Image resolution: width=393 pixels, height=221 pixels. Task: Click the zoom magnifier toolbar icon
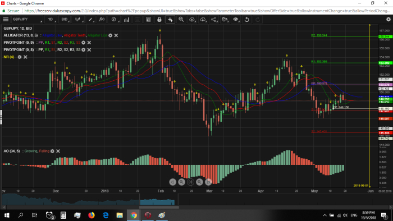coord(181,19)
